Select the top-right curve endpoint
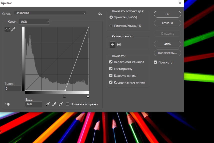Viewport: 214px width, 143px height. click(x=88, y=28)
